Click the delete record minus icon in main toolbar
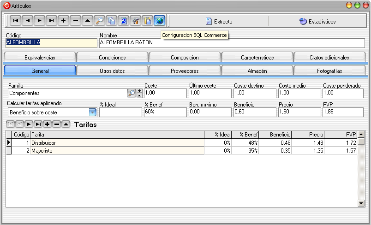This screenshot has width=371, height=225. pos(76,21)
